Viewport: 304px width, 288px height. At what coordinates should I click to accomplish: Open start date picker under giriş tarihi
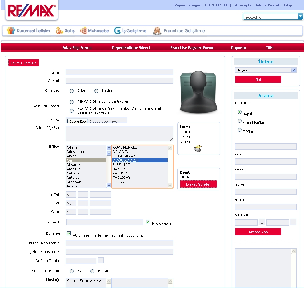coord(262,222)
